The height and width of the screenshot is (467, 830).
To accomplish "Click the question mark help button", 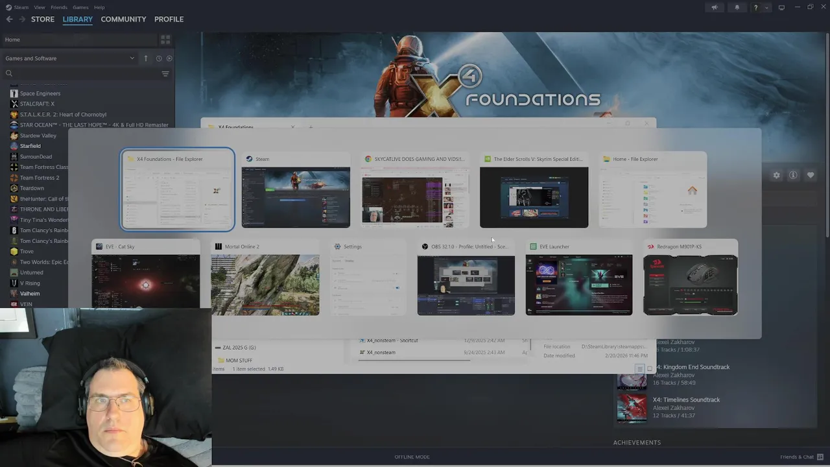I will 755,8.
